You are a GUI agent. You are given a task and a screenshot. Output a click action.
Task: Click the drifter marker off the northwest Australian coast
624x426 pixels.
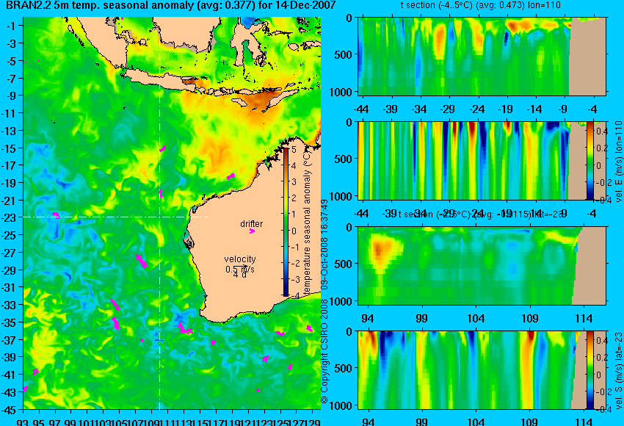pos(231,176)
